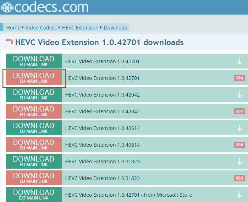
Task: Click the Download breadcrumb text
Action: pyautogui.click(x=115, y=28)
